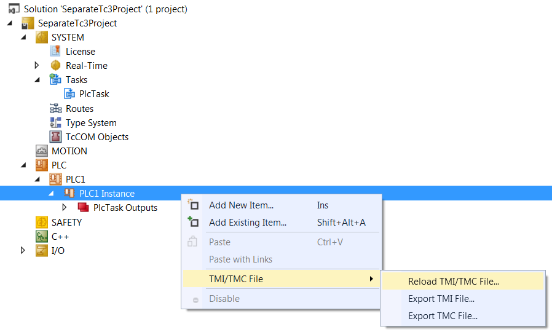Click the MOTION node icon
The image size is (552, 332).
point(42,151)
